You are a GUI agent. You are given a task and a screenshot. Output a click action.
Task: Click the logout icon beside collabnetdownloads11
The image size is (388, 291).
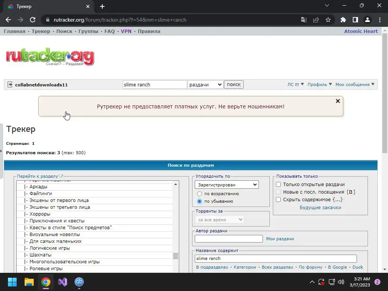pyautogui.click(x=10, y=84)
